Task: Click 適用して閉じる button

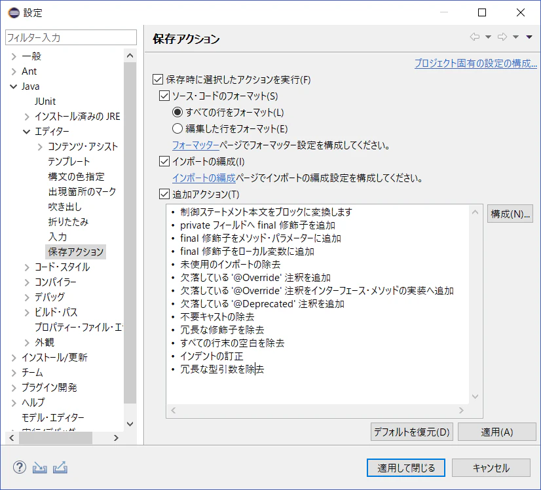Action: coord(406,468)
